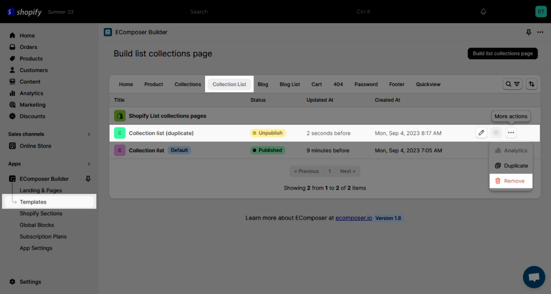551x294 pixels.
Task: Open Global Blocks in sidebar
Action: 37,225
